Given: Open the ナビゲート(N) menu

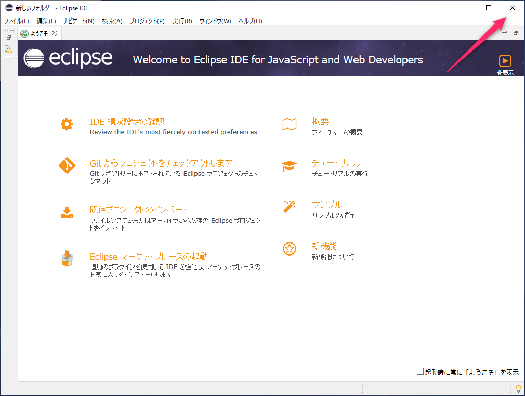Looking at the screenshot, I should point(79,21).
